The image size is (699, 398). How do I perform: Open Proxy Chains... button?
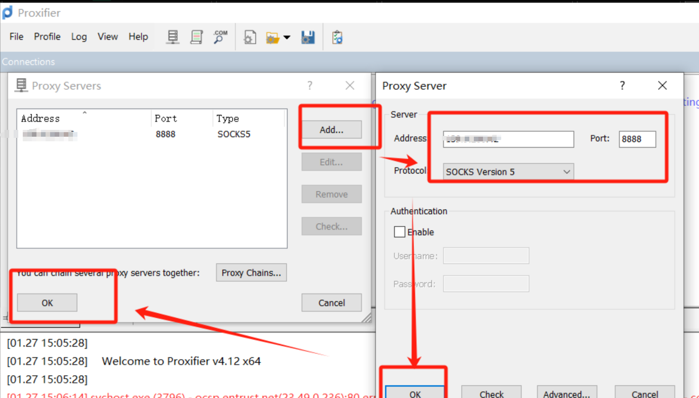pyautogui.click(x=251, y=273)
